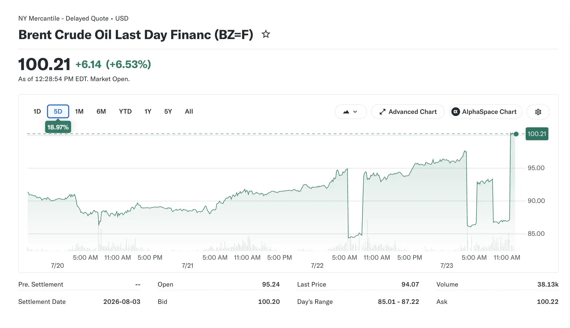Click the 7/22 date marker on timeline

(317, 265)
